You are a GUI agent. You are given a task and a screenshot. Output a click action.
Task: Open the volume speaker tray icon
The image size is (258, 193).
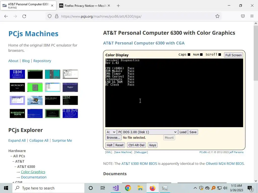[x=225, y=188]
